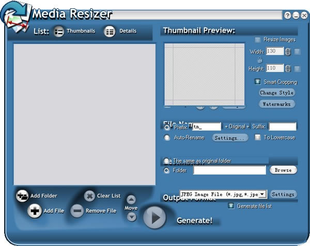Viewport: 310px width, 246px height.
Task: Open help with the question mark icon
Action: 288,15
